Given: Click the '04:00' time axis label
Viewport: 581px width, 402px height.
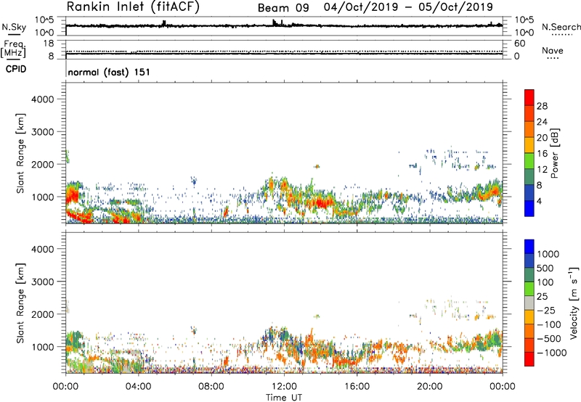Looking at the screenshot, I should (x=138, y=387).
